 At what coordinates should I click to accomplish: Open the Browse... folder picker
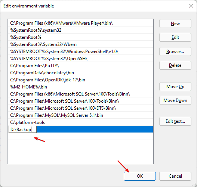[x=175, y=52]
